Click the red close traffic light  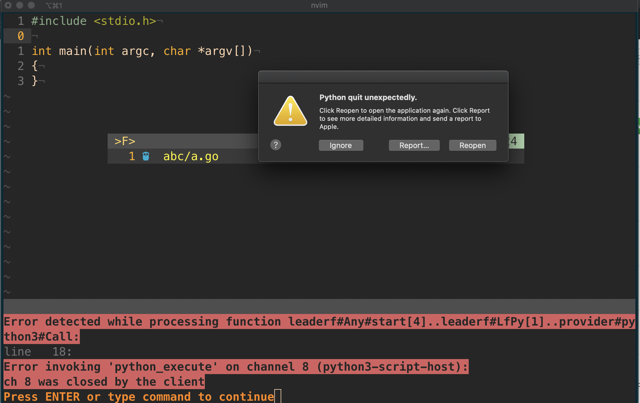coord(8,5)
